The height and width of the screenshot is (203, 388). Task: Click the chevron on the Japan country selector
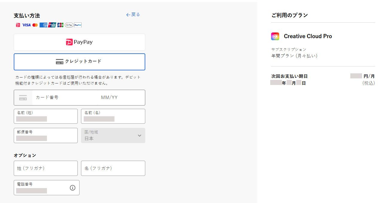139,136
